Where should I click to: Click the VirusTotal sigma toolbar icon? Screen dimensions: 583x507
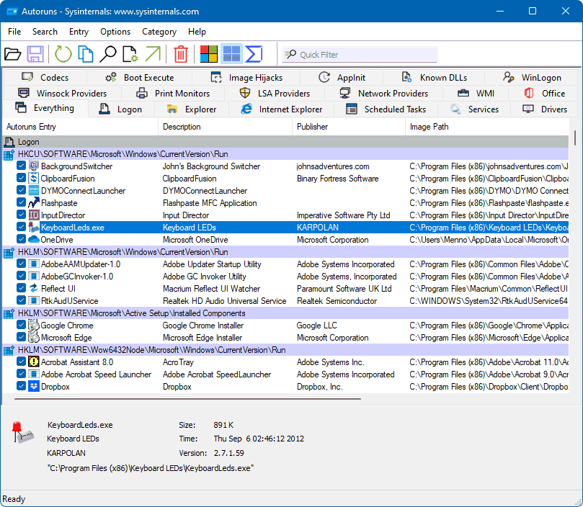point(254,54)
